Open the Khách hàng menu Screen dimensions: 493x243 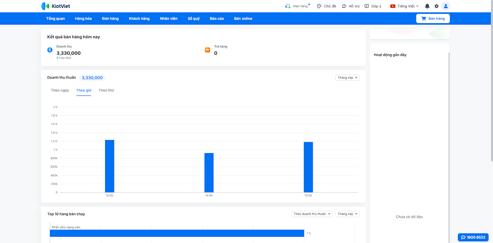point(139,19)
